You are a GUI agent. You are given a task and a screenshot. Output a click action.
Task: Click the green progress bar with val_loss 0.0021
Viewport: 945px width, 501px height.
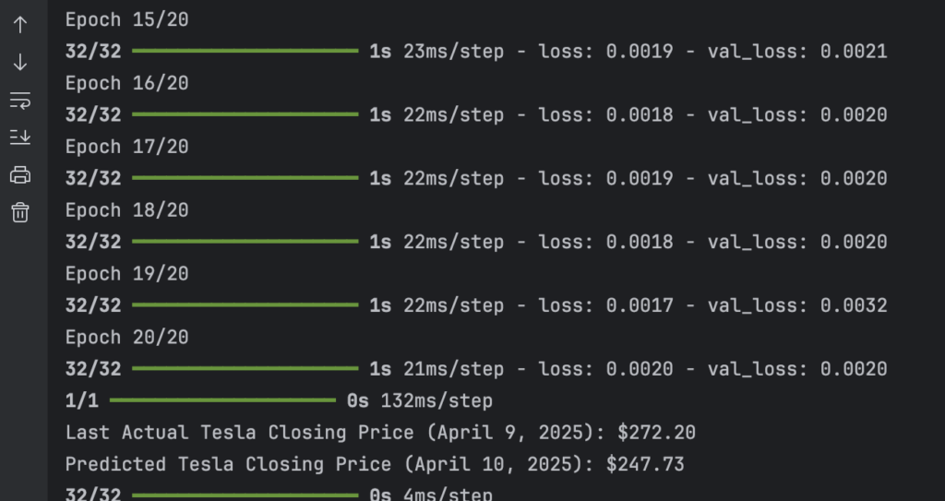[245, 52]
